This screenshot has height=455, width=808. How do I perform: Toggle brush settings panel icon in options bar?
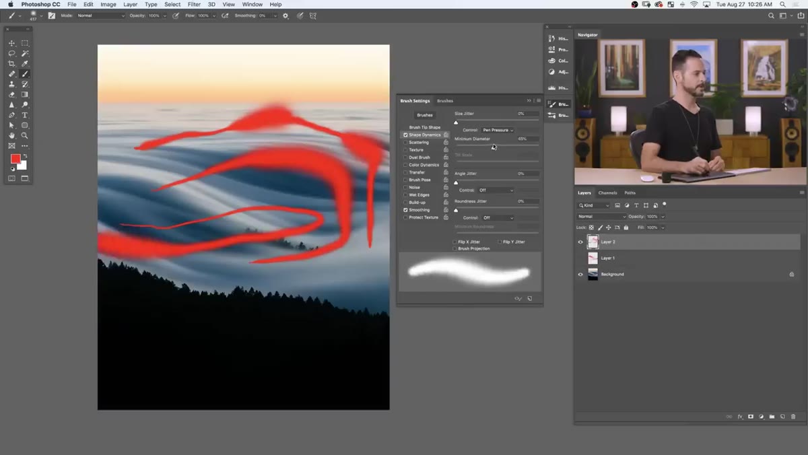(x=51, y=15)
